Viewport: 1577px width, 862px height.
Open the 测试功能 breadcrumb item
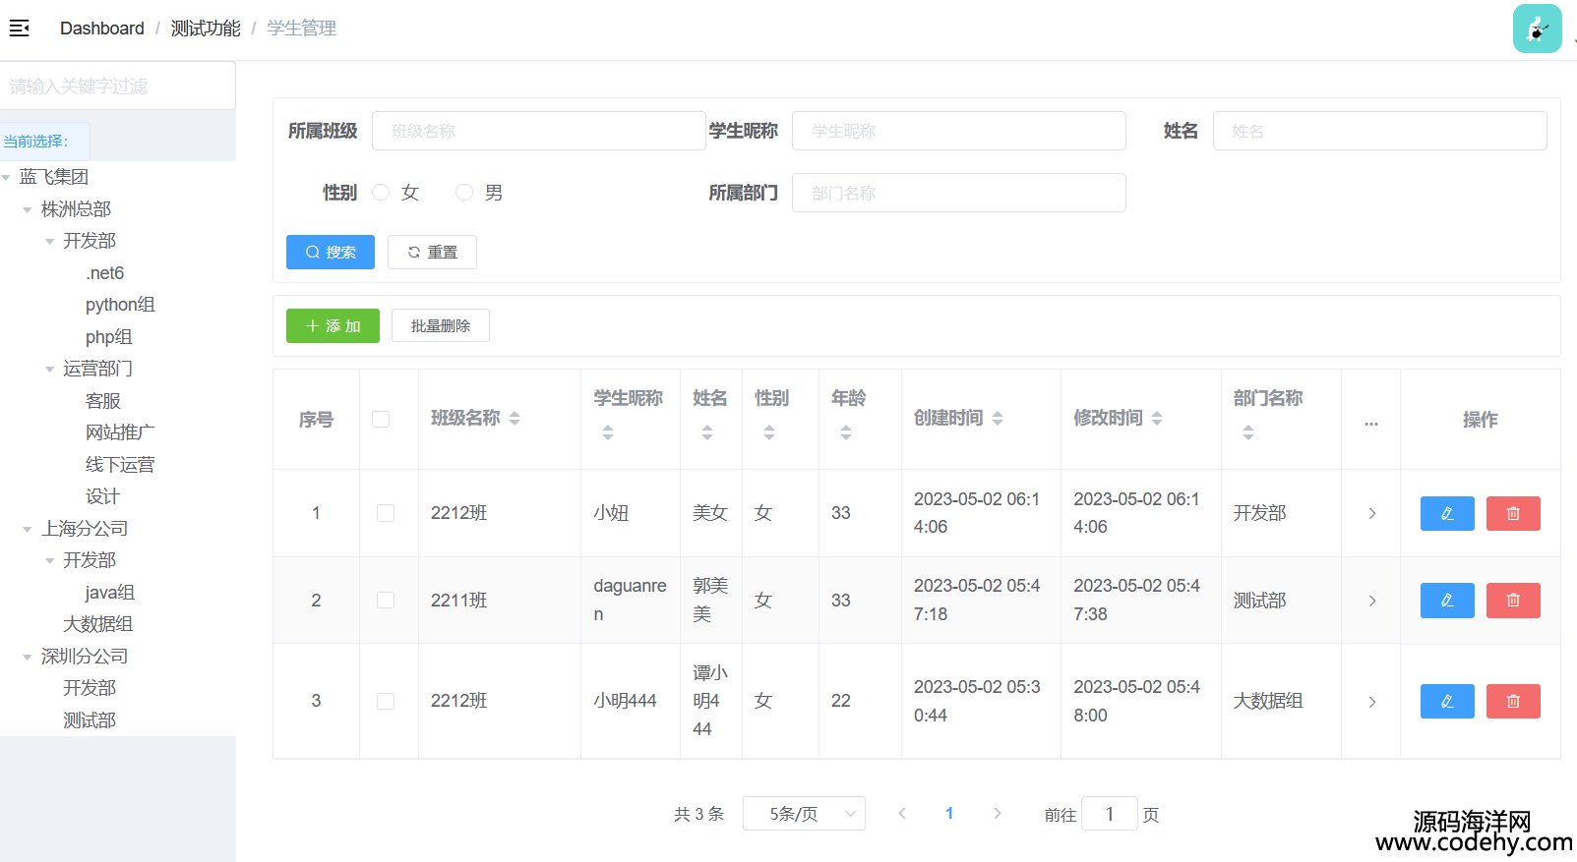pos(206,29)
